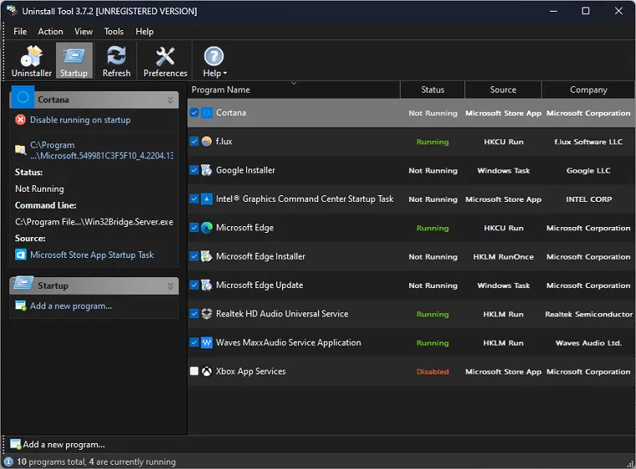Click the info icon in the status bar
This screenshot has width=636, height=469.
coord(8,461)
